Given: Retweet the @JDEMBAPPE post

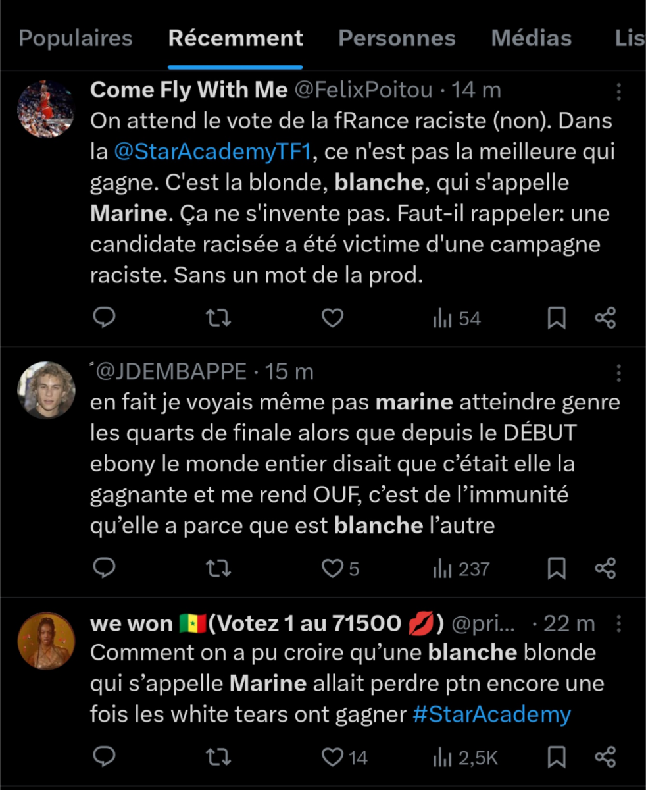Looking at the screenshot, I should 218,568.
